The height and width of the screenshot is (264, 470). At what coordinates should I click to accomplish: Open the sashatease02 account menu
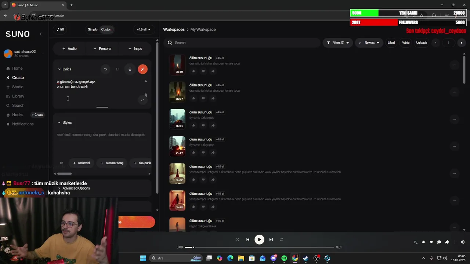[x=23, y=54]
